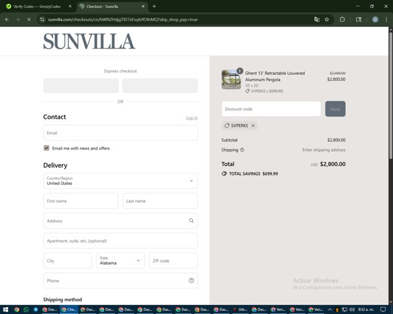Open the Country/Region dropdown
The image size is (393, 314).
tap(120, 181)
